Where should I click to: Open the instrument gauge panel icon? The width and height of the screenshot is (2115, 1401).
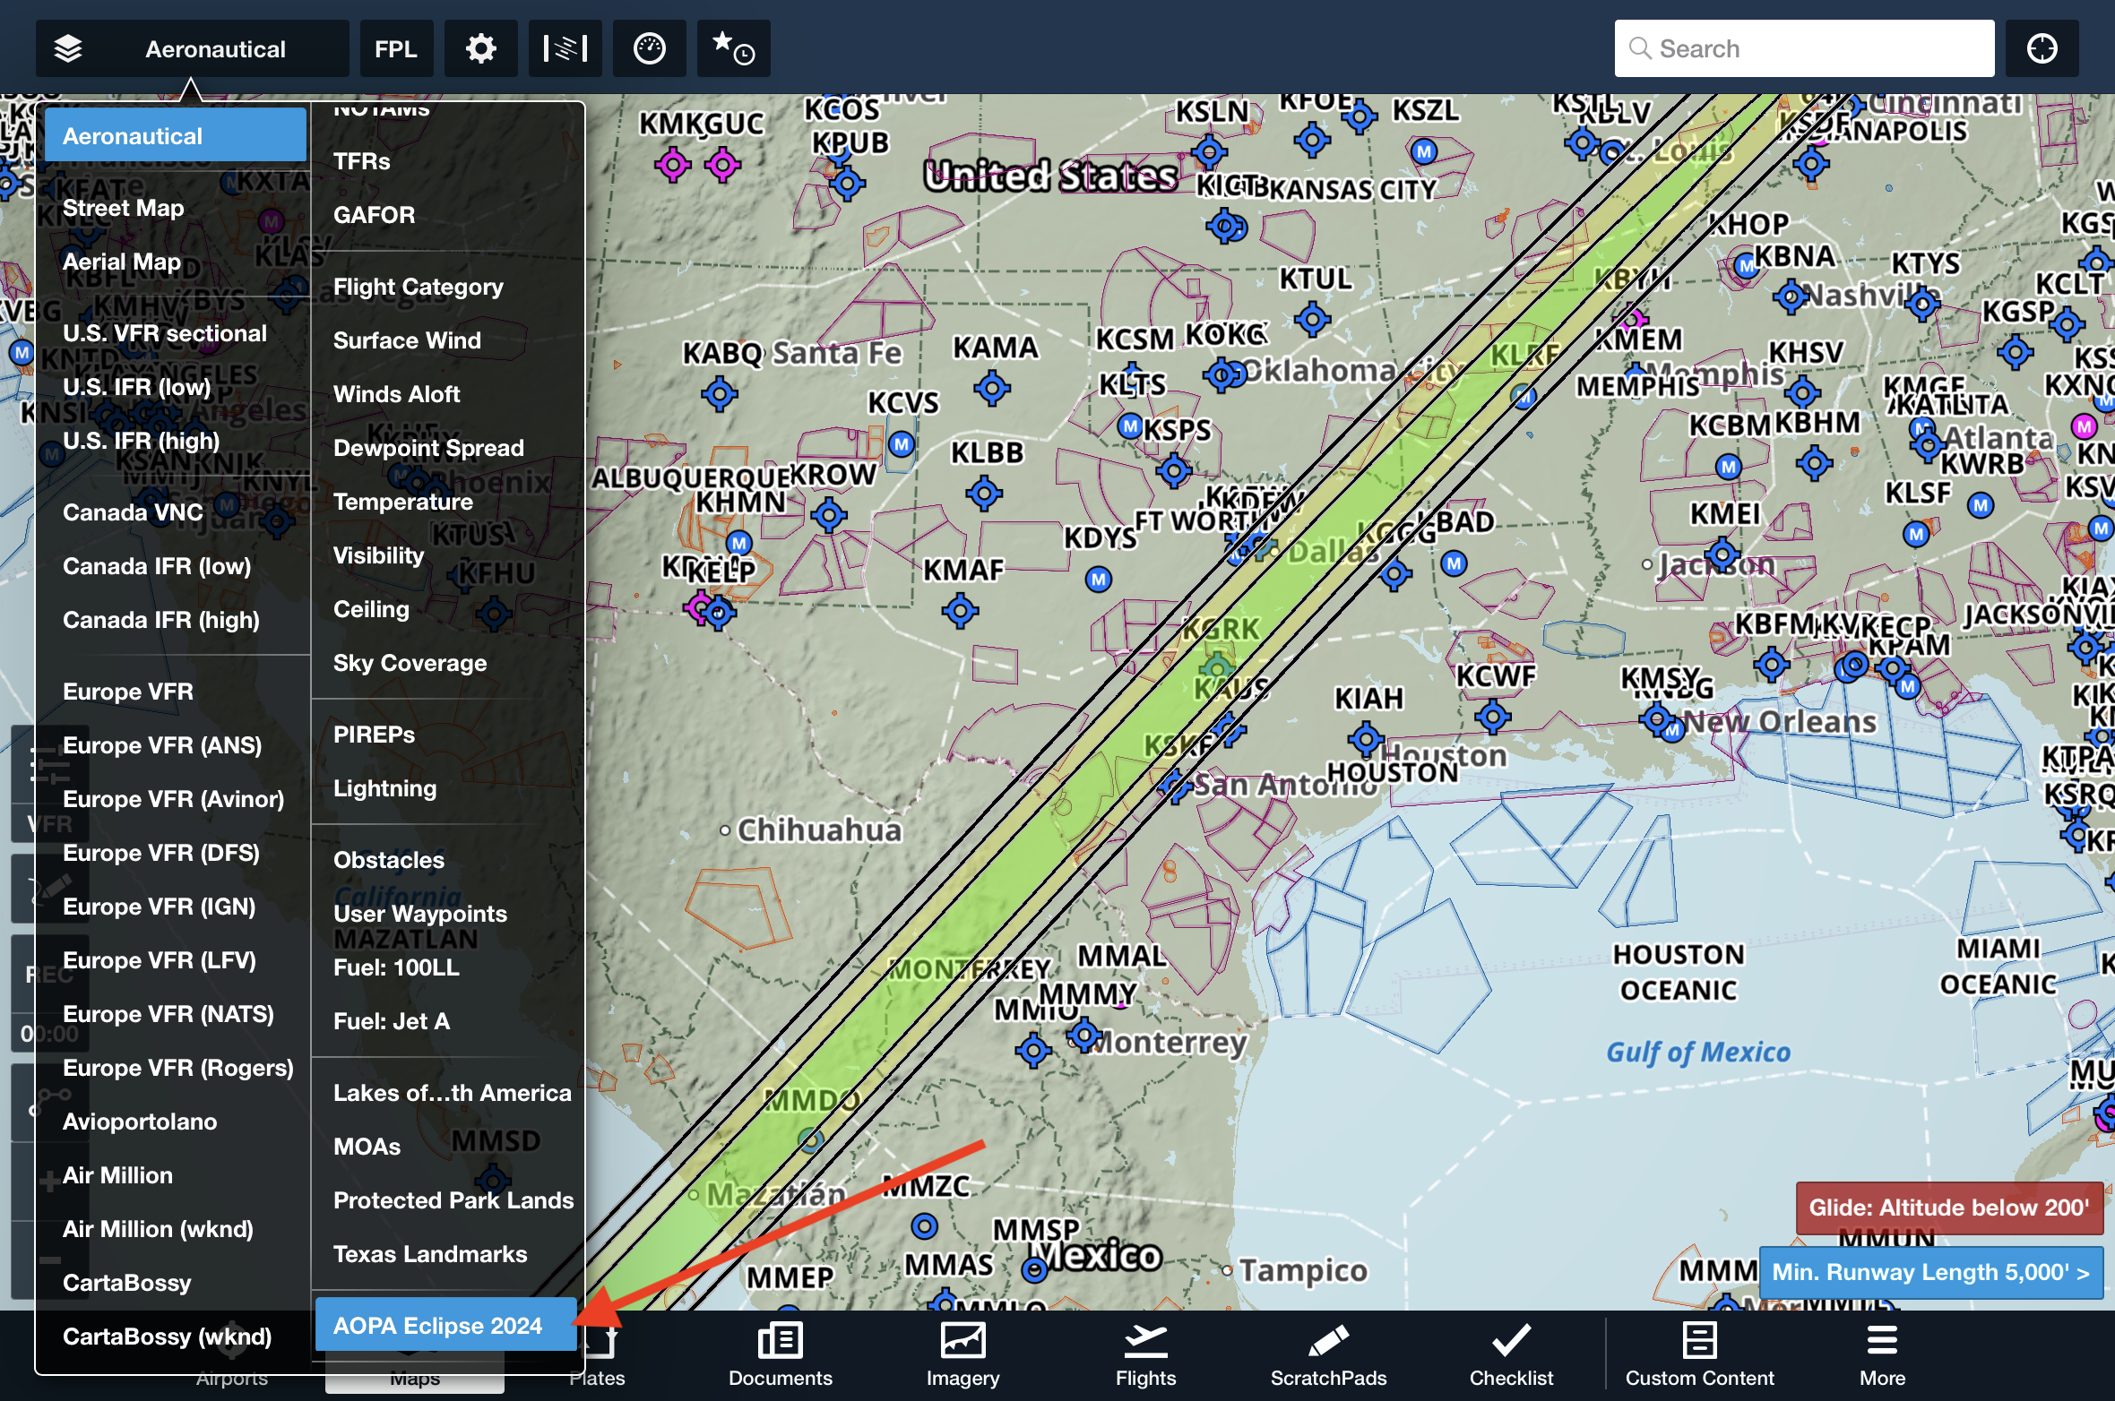[x=650, y=48]
